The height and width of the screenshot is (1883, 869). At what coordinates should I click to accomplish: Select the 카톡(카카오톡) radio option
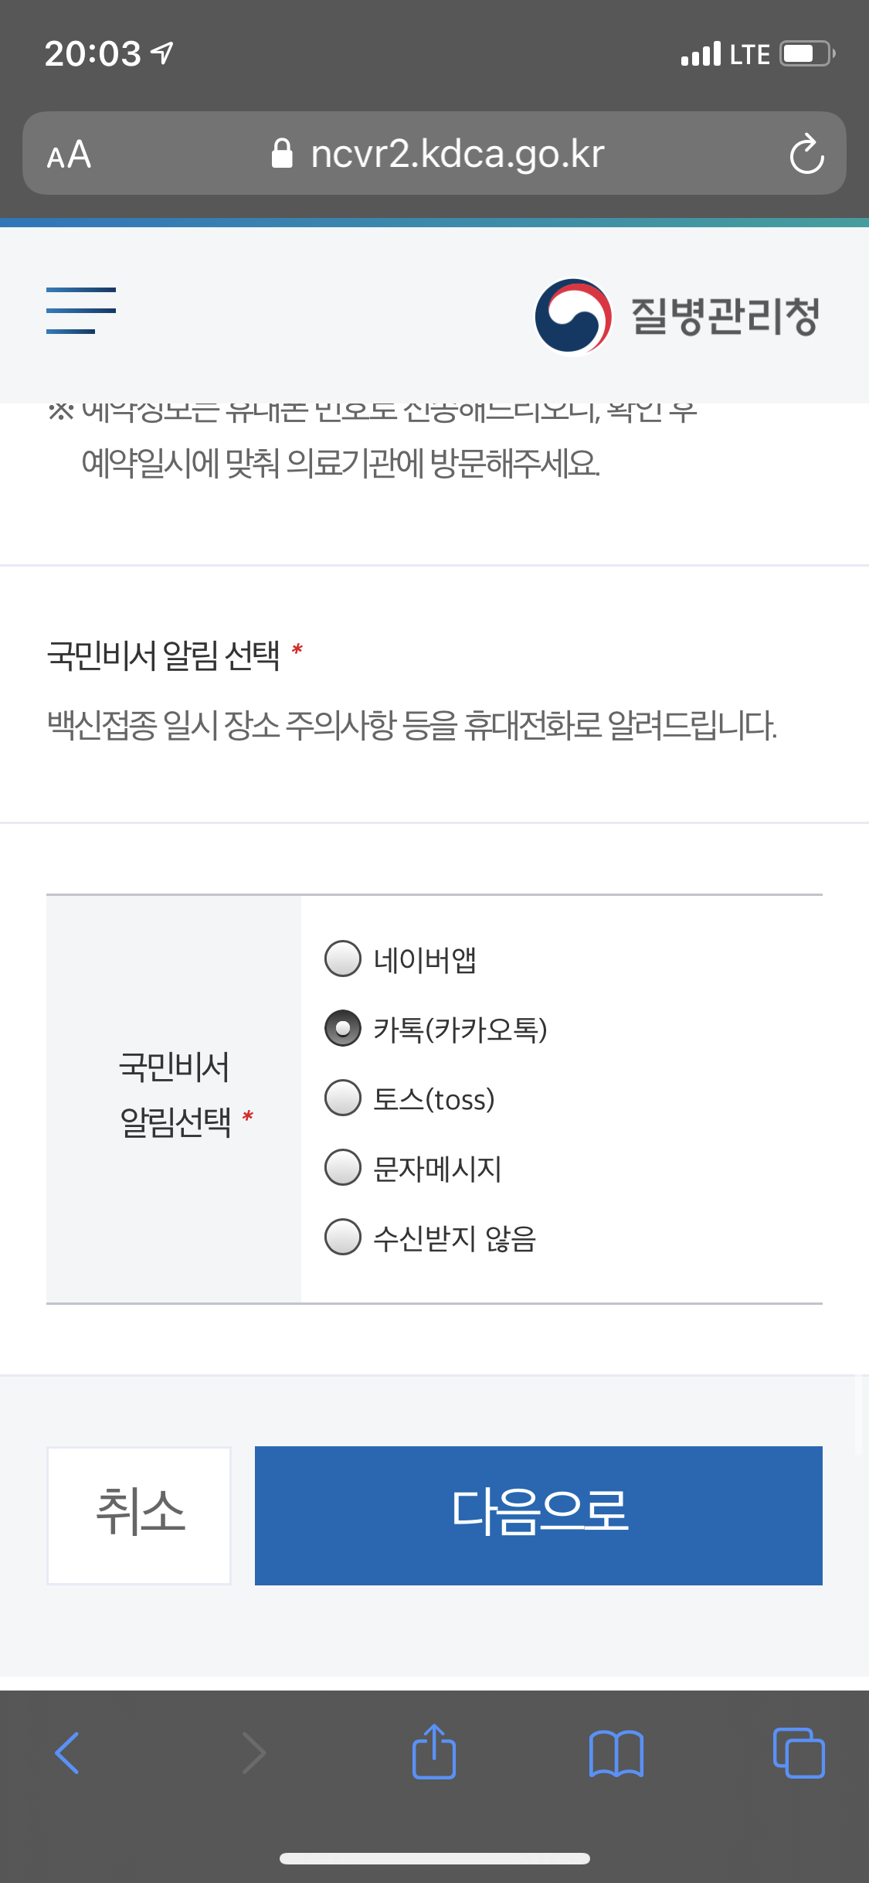pos(343,1028)
